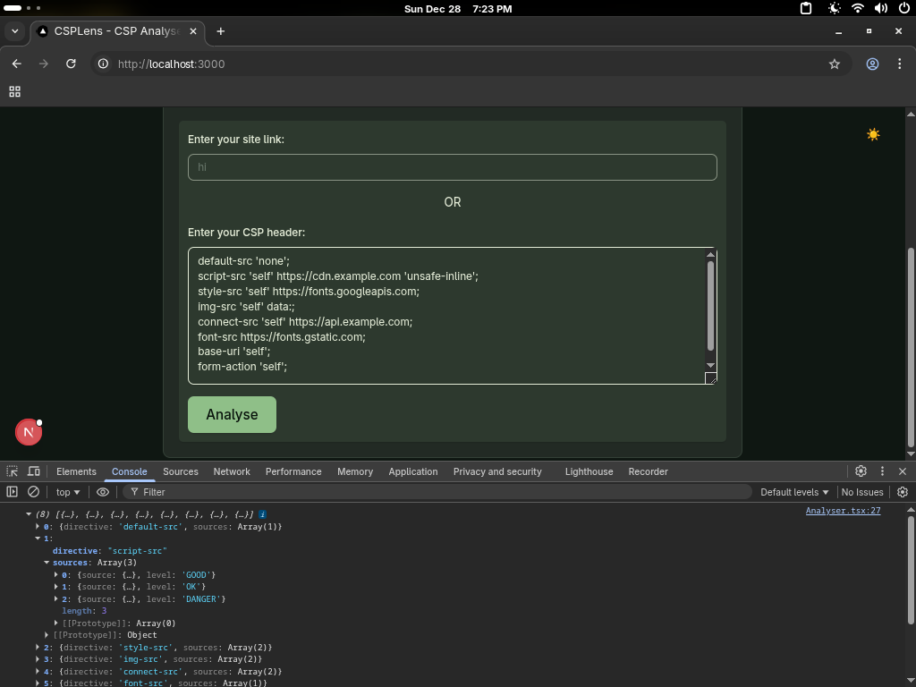Show the console sidebar panel

click(x=13, y=492)
